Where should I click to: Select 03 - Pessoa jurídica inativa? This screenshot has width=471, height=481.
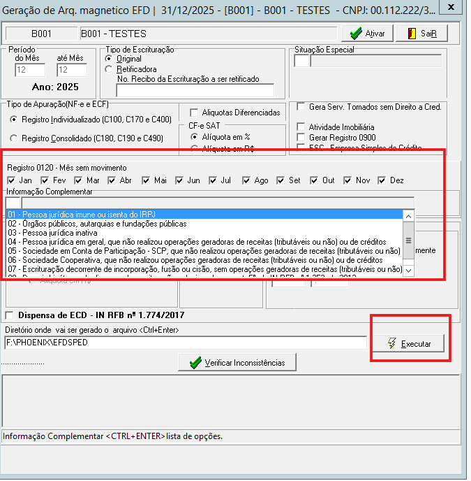click(x=204, y=233)
